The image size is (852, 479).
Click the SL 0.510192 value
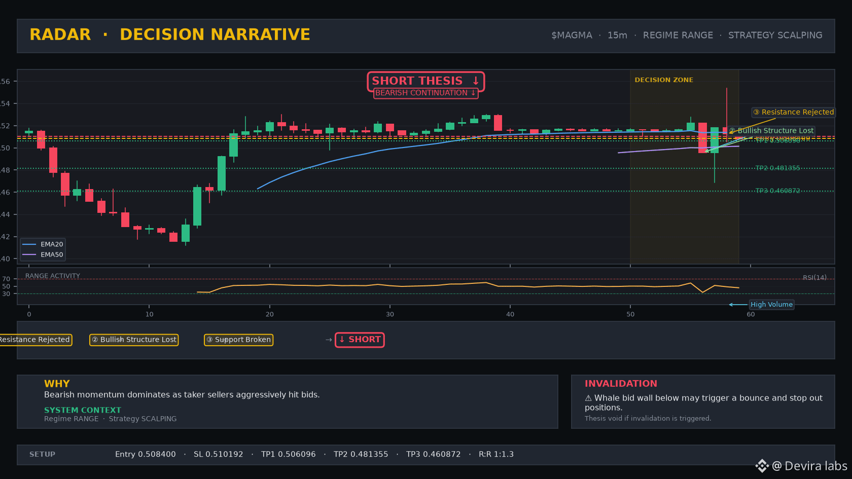(219, 455)
